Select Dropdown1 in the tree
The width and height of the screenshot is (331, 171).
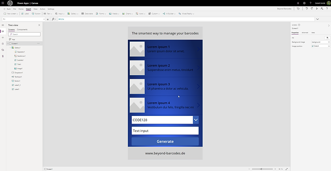tap(19, 73)
